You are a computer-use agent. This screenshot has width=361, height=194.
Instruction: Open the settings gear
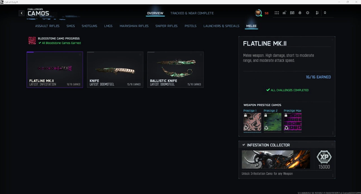point(308,13)
